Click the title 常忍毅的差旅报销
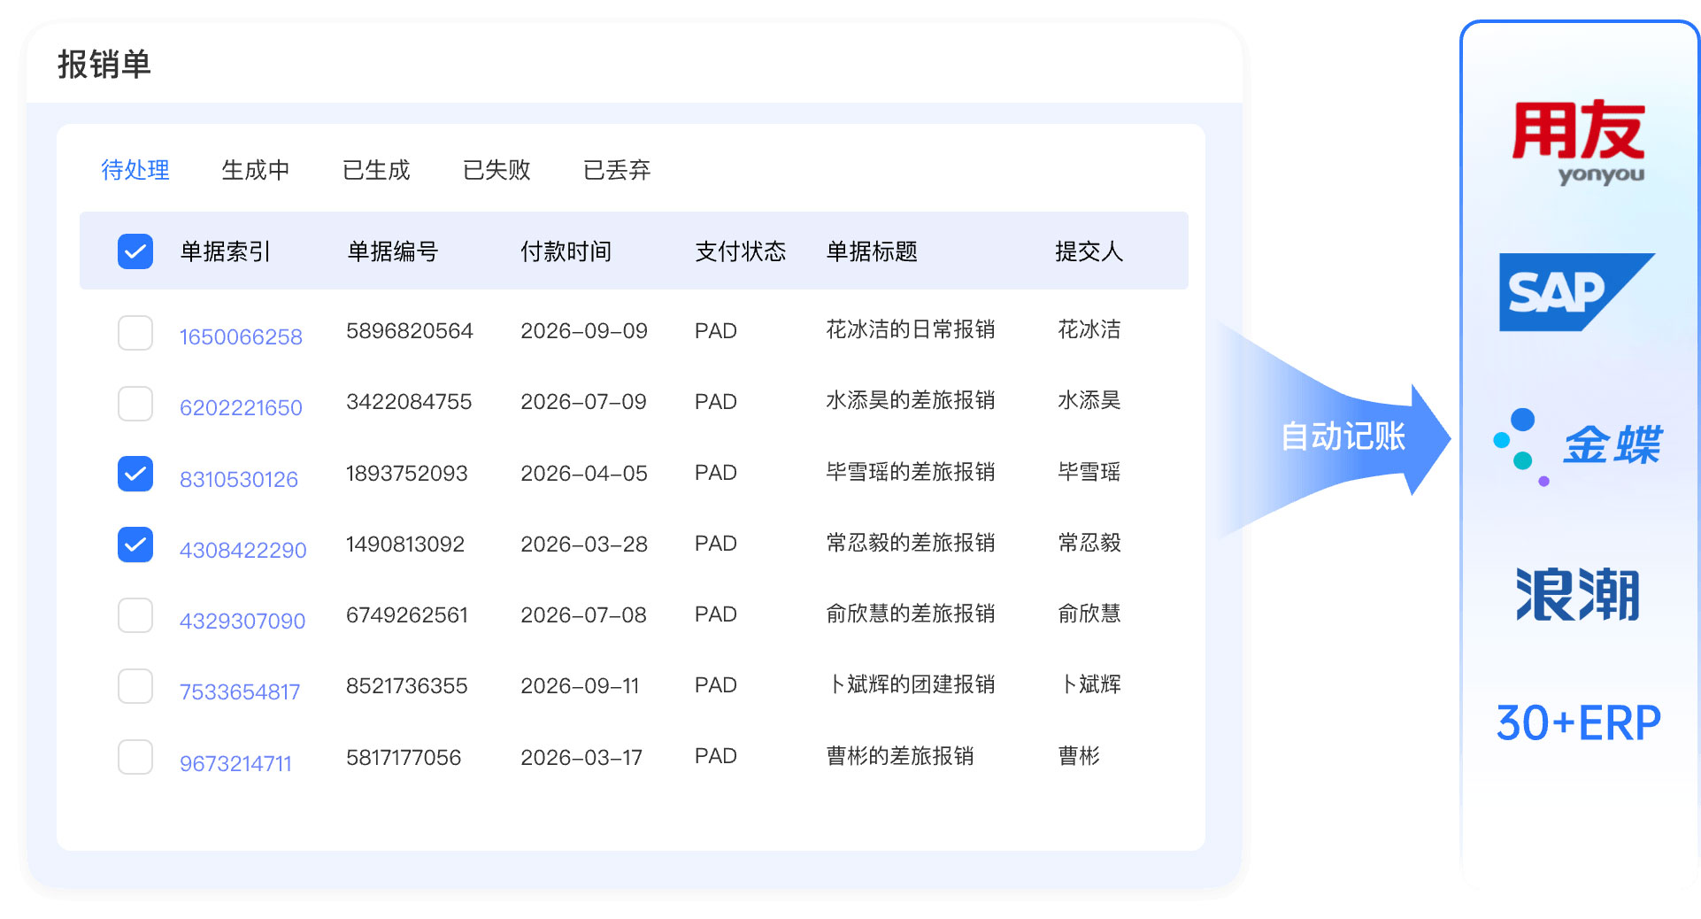 pos(911,544)
